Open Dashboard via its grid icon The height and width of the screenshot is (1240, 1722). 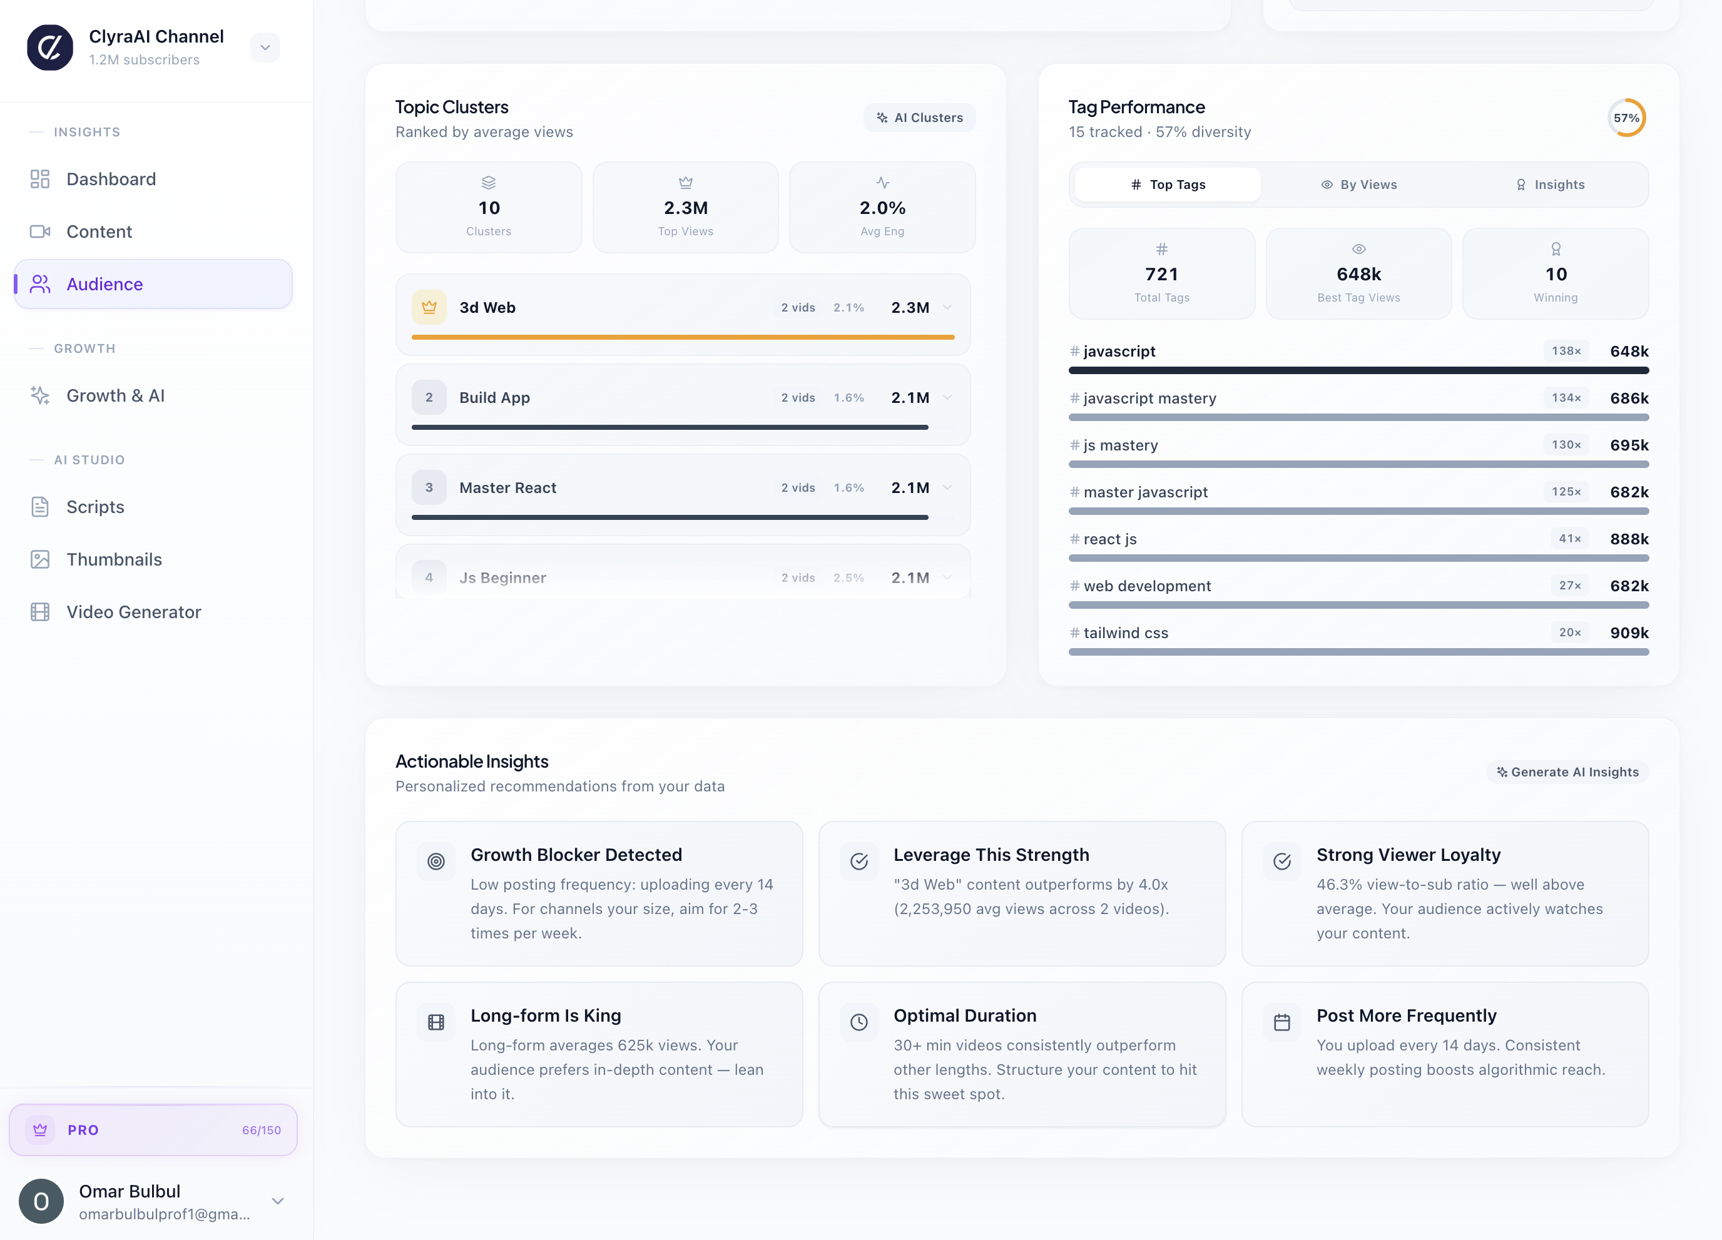(39, 179)
